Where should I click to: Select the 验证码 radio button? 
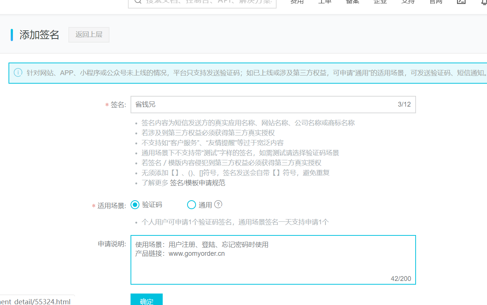coord(135,205)
